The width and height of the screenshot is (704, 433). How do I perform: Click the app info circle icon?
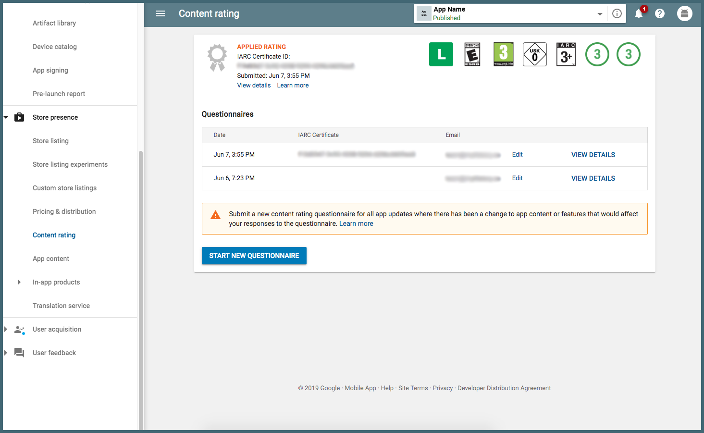pos(617,13)
